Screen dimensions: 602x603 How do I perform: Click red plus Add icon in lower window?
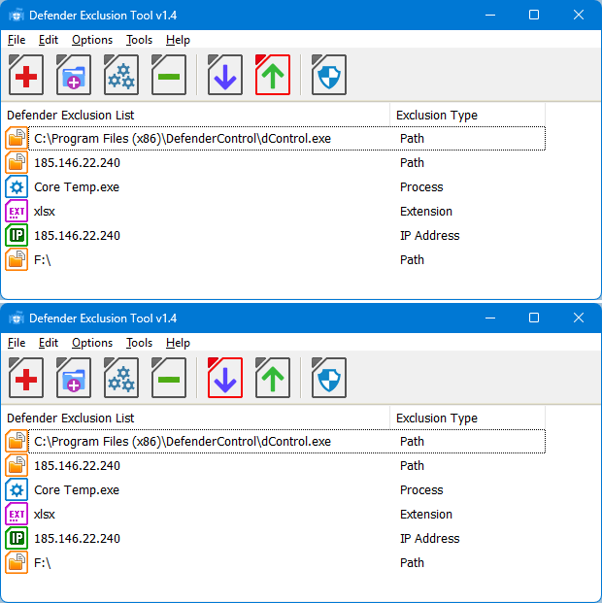point(26,379)
